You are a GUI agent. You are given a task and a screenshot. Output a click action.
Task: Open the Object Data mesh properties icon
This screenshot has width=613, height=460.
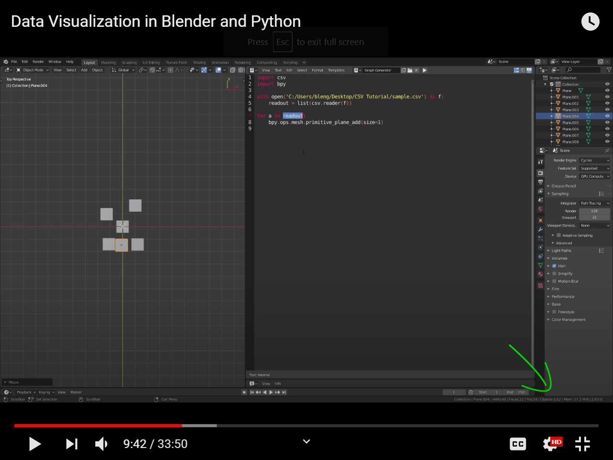tap(540, 265)
